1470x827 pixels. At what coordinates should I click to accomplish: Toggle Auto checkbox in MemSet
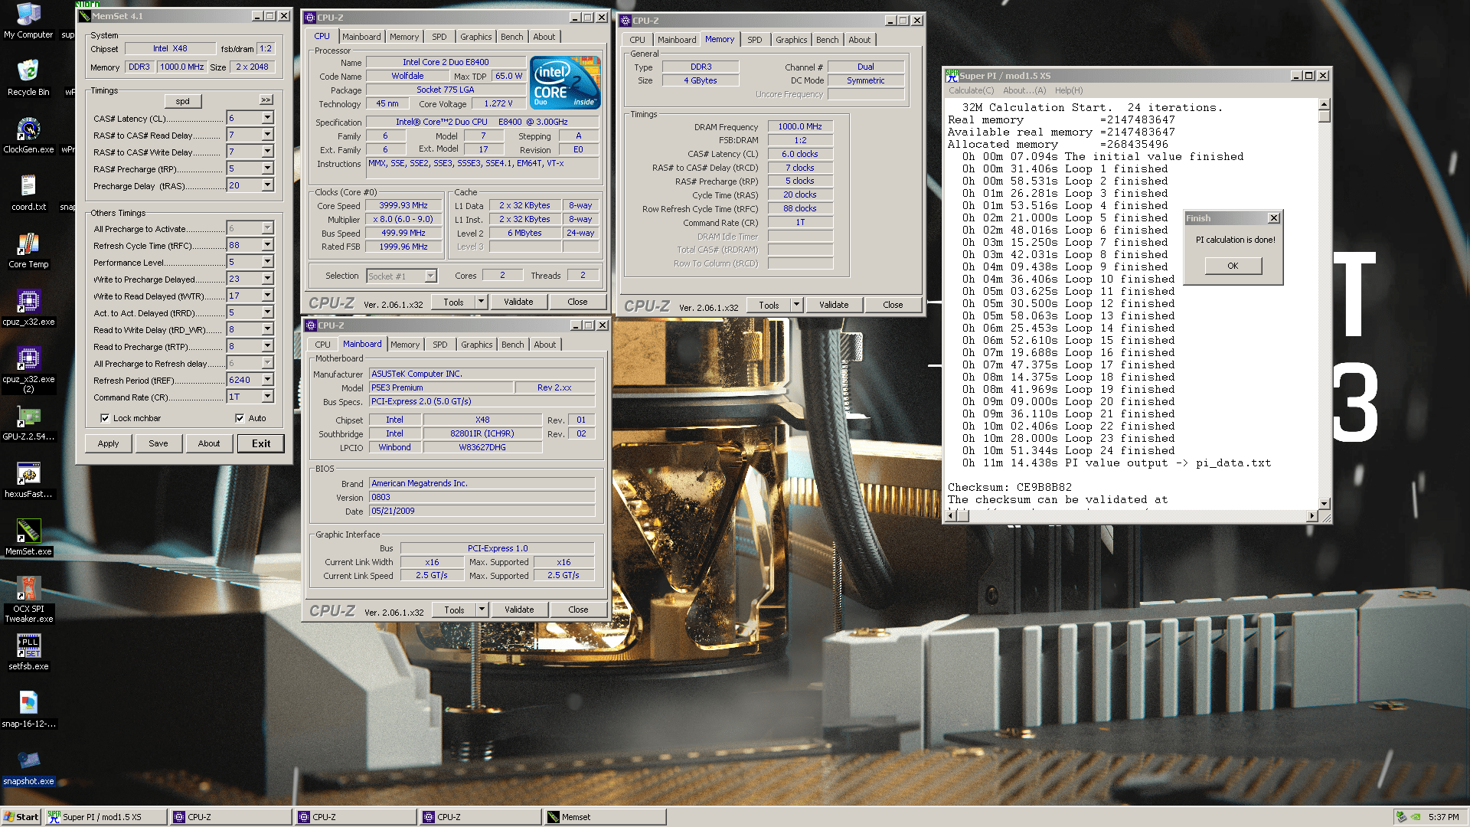pos(240,418)
